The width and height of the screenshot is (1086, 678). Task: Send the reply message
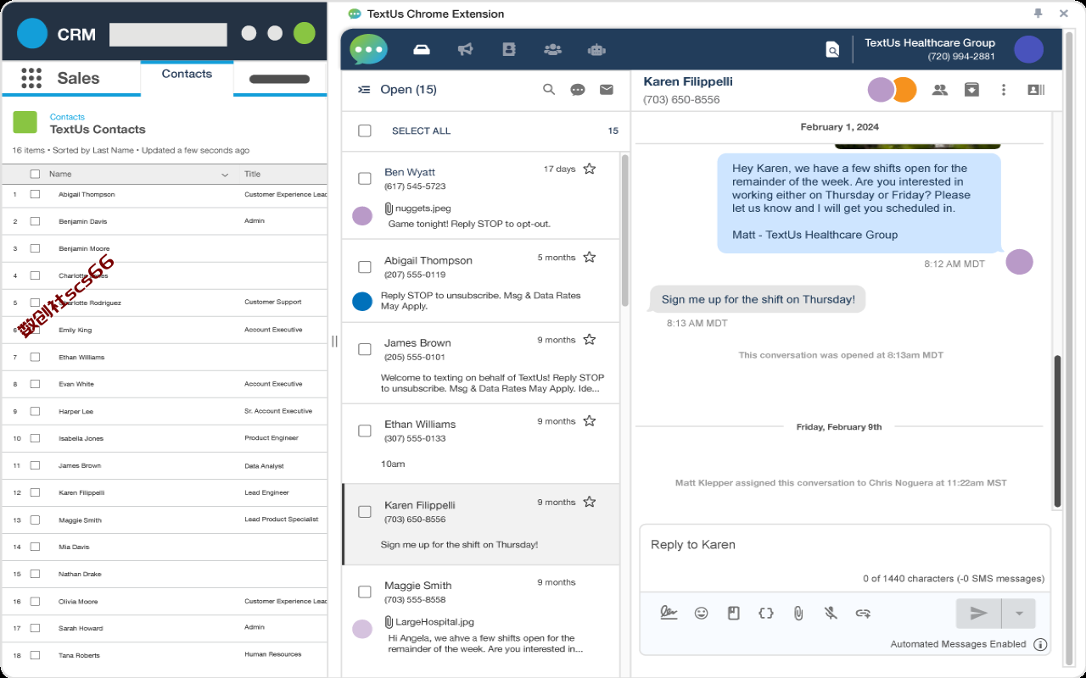coord(978,614)
